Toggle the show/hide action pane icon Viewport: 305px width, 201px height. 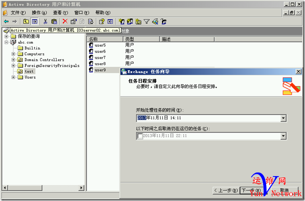pyautogui.click(x=110, y=21)
